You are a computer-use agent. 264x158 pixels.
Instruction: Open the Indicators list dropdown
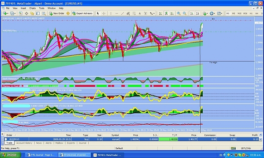click(205, 13)
